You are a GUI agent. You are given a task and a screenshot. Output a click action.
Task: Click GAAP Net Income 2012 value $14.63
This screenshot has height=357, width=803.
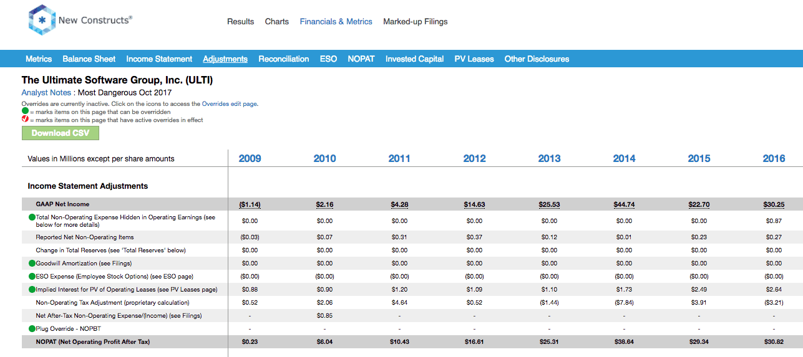tap(474, 204)
